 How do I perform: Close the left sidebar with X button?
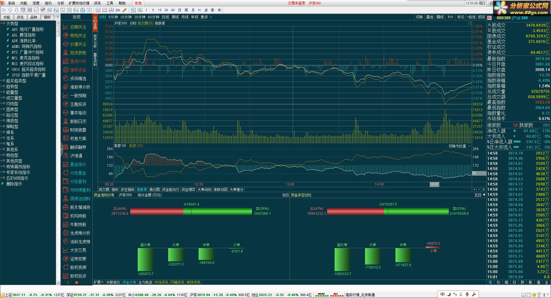pyautogui.click(x=57, y=17)
